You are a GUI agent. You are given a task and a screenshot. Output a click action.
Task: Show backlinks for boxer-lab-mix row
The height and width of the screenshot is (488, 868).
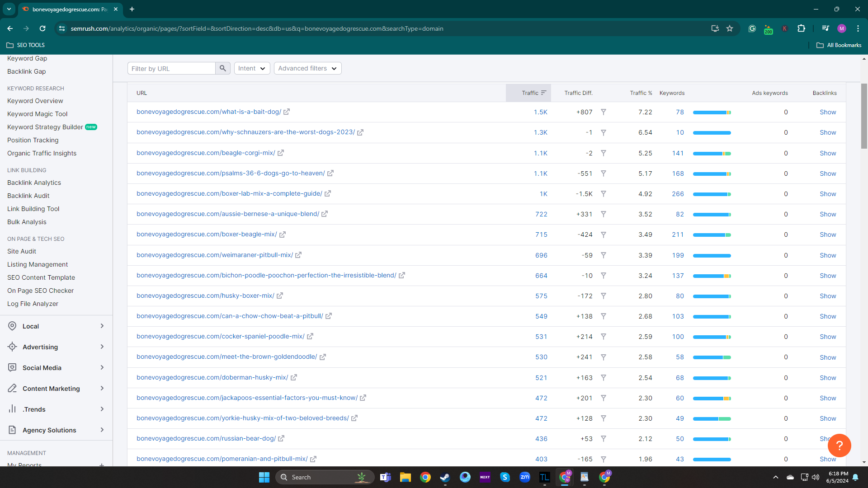click(828, 194)
